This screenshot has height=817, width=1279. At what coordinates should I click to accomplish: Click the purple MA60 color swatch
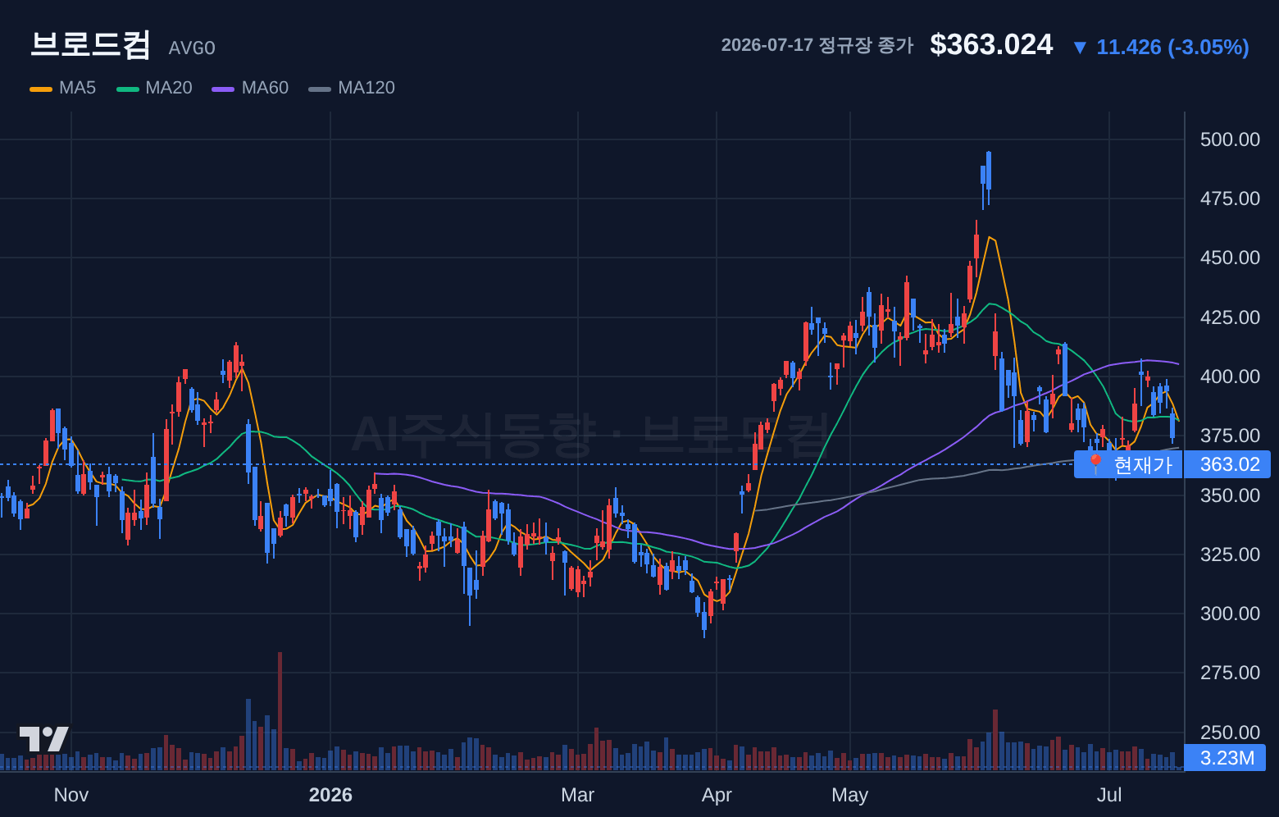[x=223, y=89]
